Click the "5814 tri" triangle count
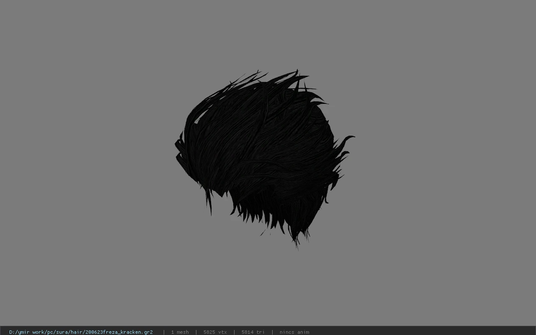This screenshot has width=536, height=335. tap(253, 332)
